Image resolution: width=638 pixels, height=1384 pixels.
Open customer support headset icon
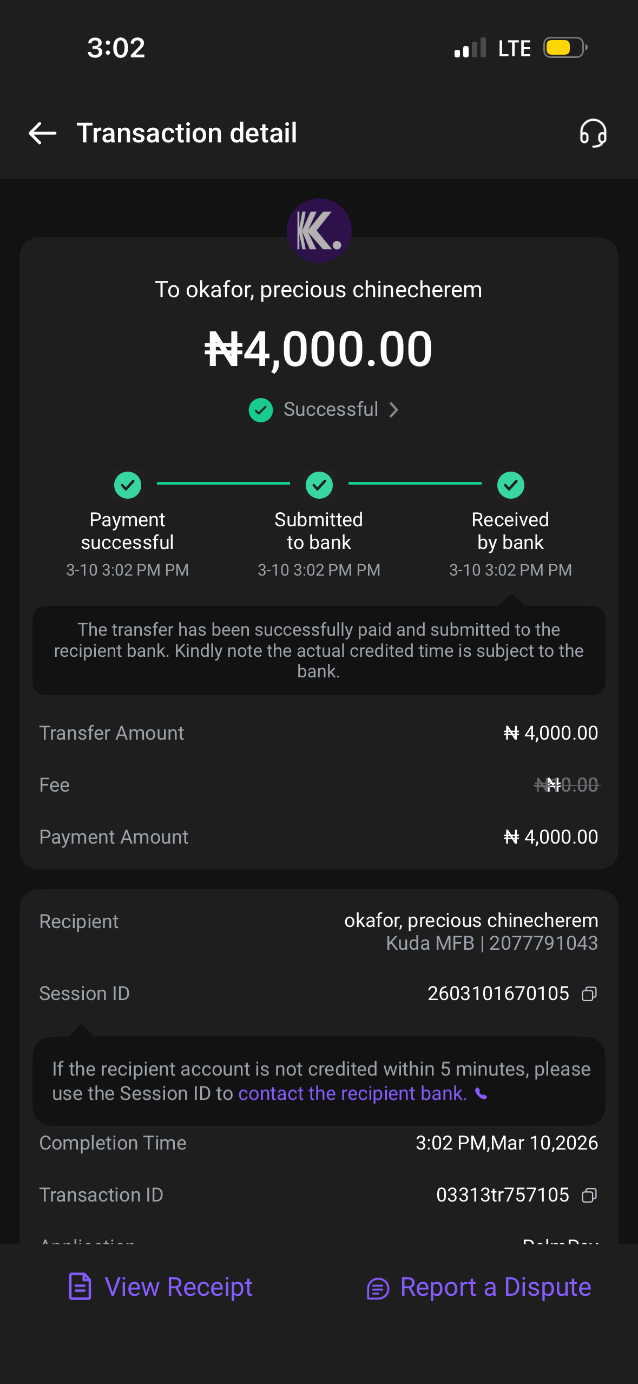point(593,133)
